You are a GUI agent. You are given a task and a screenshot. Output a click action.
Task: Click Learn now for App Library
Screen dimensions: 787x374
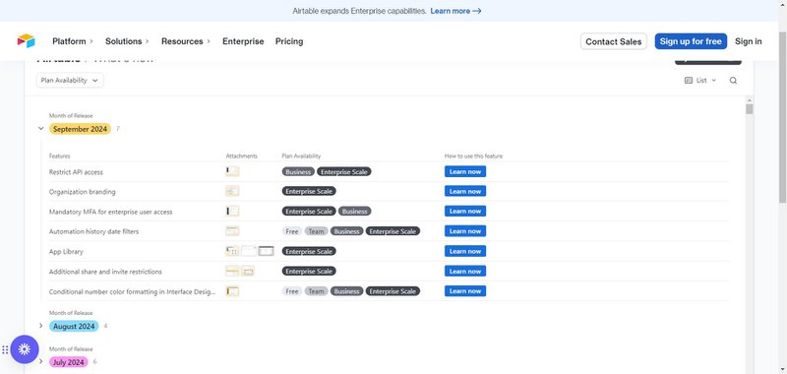click(x=464, y=251)
